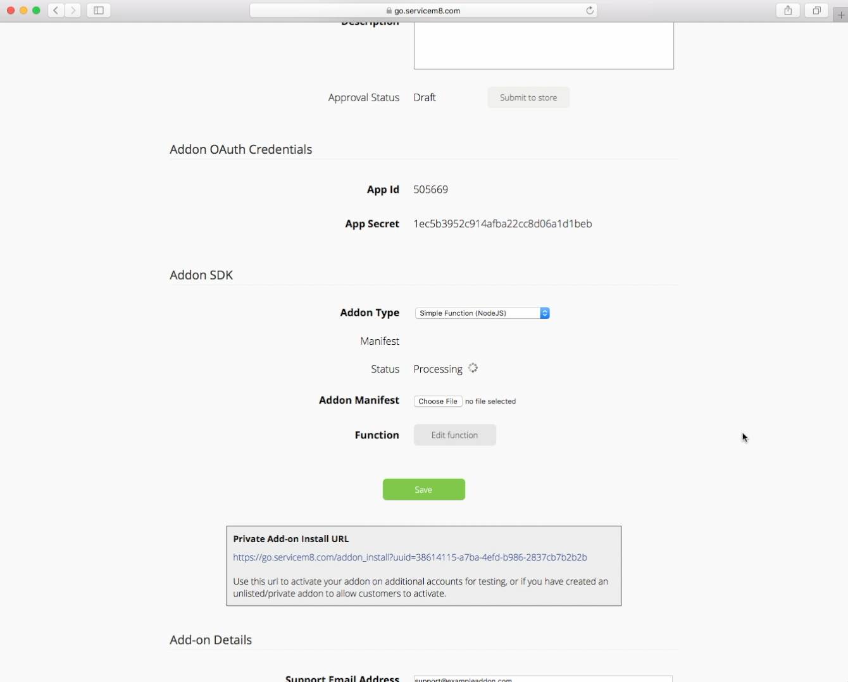Click the Addon SDK heading
The height and width of the screenshot is (682, 848).
click(x=201, y=275)
